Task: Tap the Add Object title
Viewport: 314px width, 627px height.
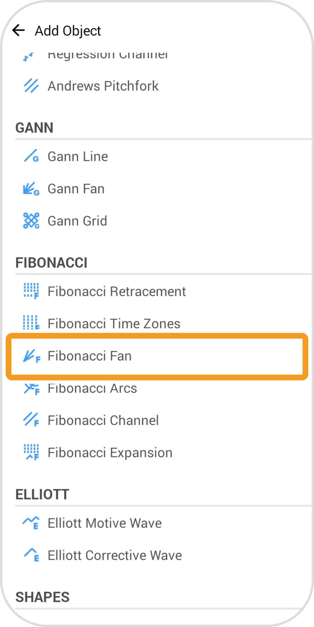Action: (68, 31)
